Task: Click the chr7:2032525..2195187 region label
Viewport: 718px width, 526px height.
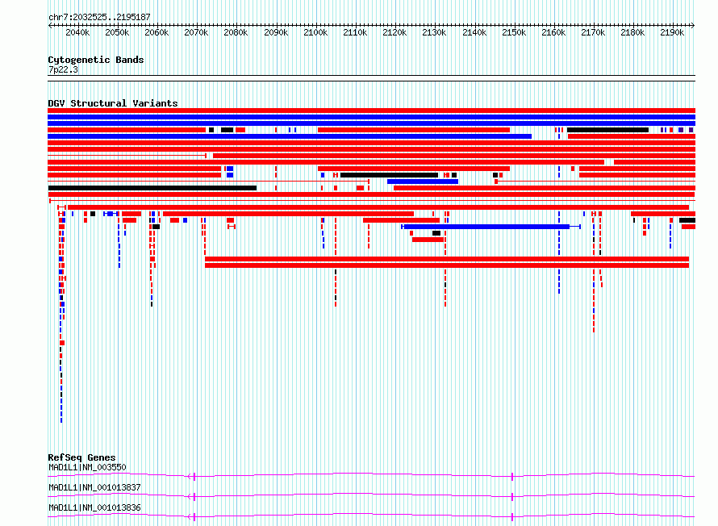Action: tap(99, 17)
